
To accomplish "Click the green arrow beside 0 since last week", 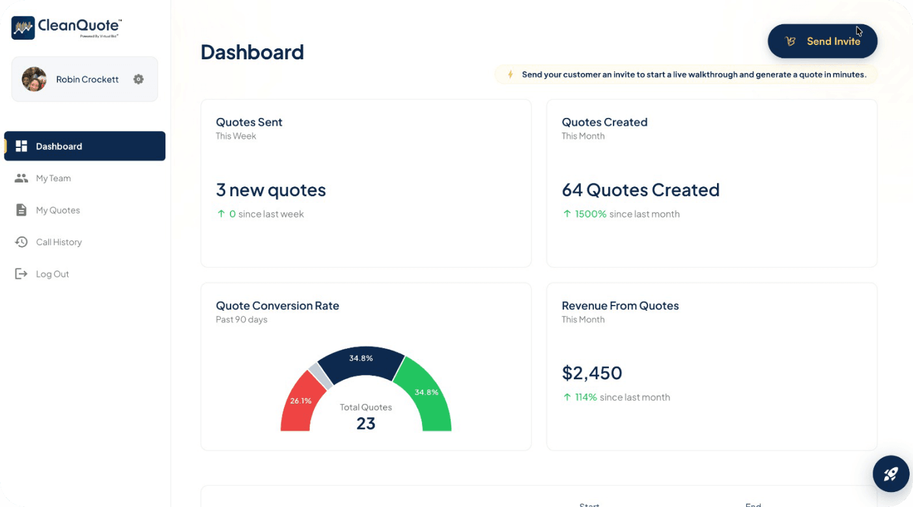I will [221, 214].
